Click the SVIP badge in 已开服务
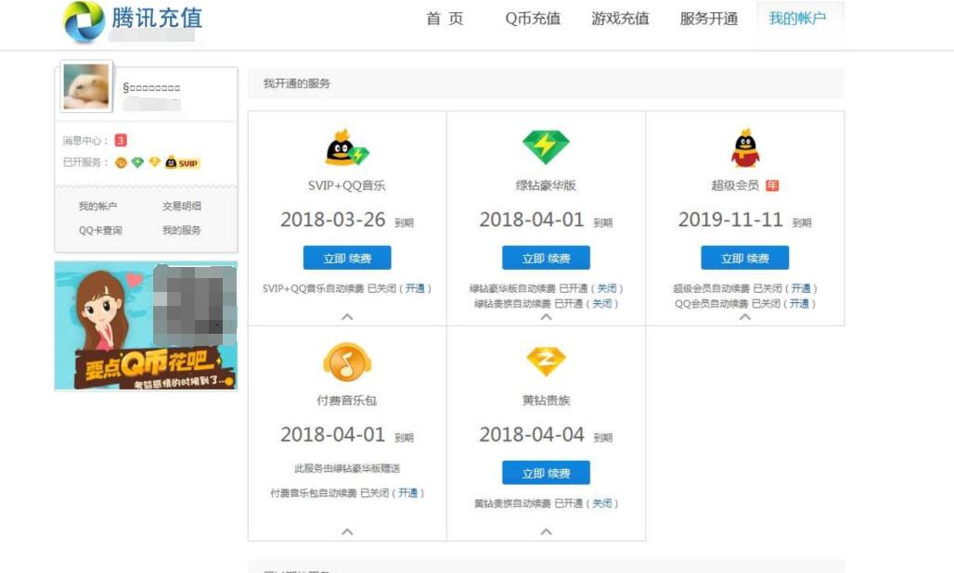Viewport: 954px width, 573px height. 182,162
